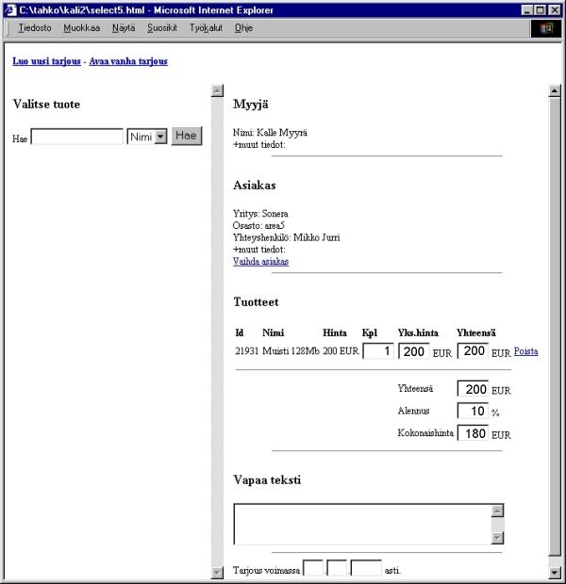Click the Windows logo throbber icon
566x584 pixels.
coord(546,28)
